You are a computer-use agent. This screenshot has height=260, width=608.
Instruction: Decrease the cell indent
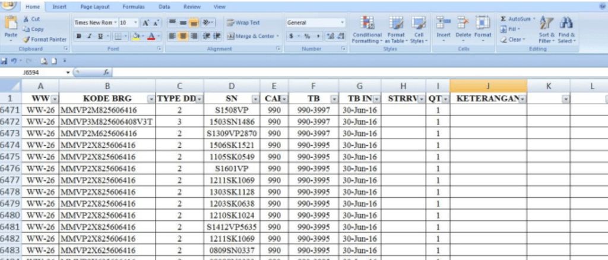(207, 36)
